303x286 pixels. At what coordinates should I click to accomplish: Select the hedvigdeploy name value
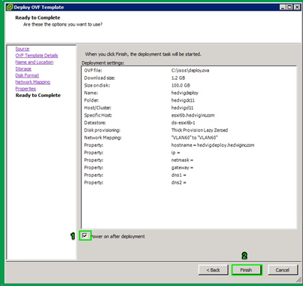[x=185, y=93]
